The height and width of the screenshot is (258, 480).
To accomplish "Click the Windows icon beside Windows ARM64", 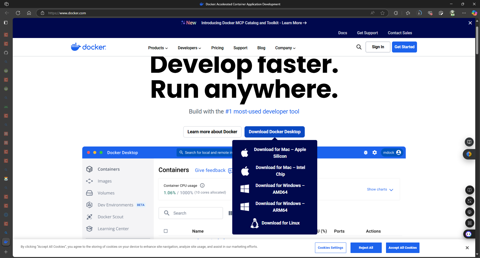I will [245, 207].
